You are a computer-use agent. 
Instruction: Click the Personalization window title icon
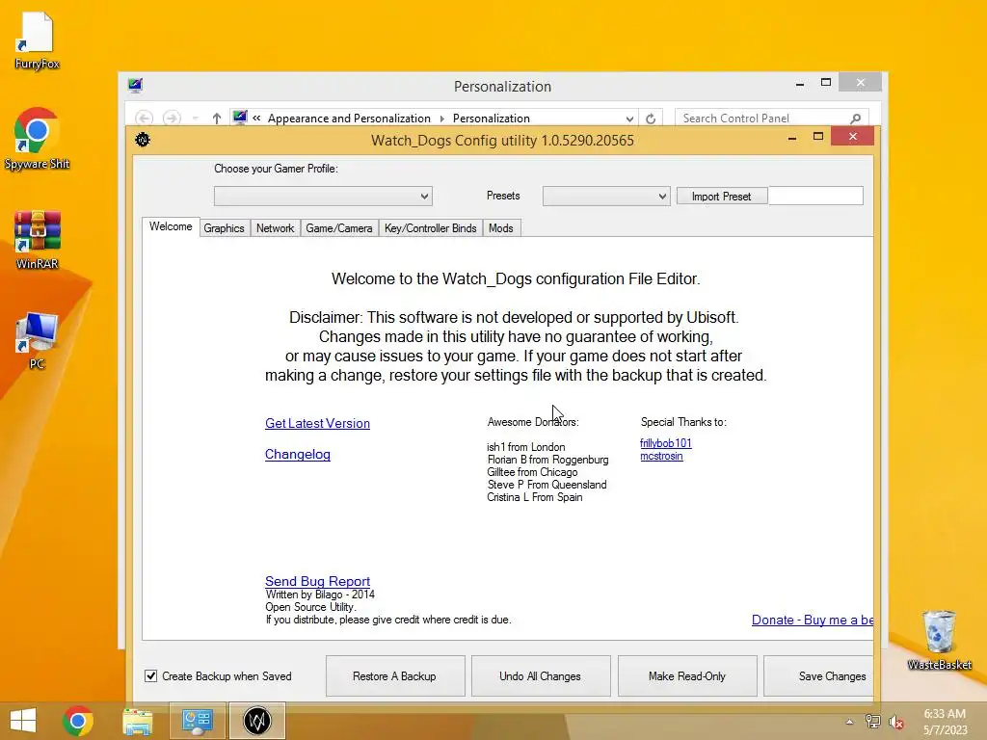(135, 85)
